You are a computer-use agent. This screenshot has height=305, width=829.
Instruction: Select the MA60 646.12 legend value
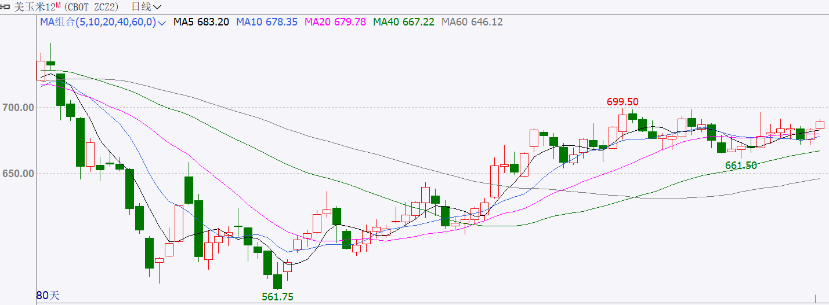472,22
